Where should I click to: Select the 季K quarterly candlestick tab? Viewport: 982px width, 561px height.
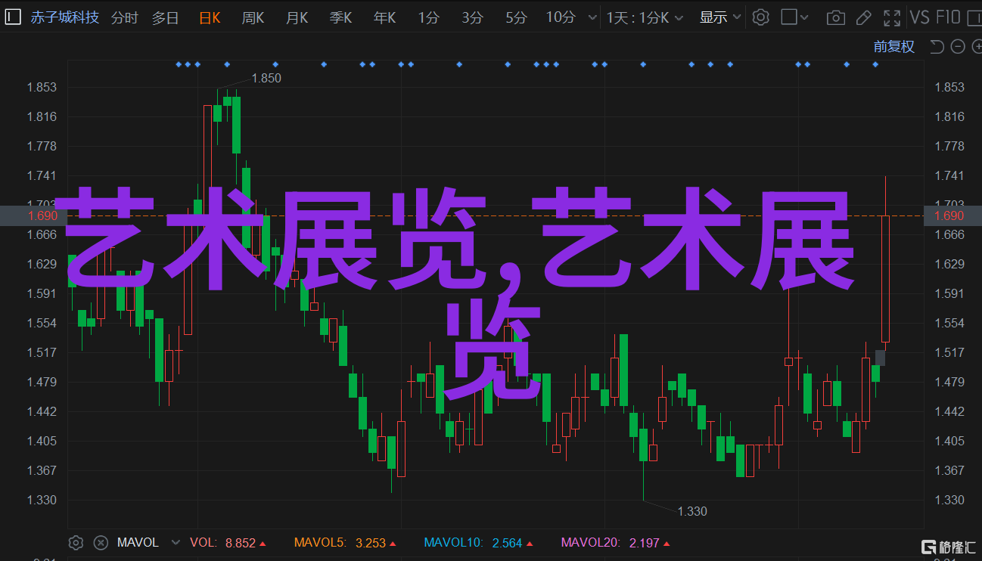pos(340,17)
